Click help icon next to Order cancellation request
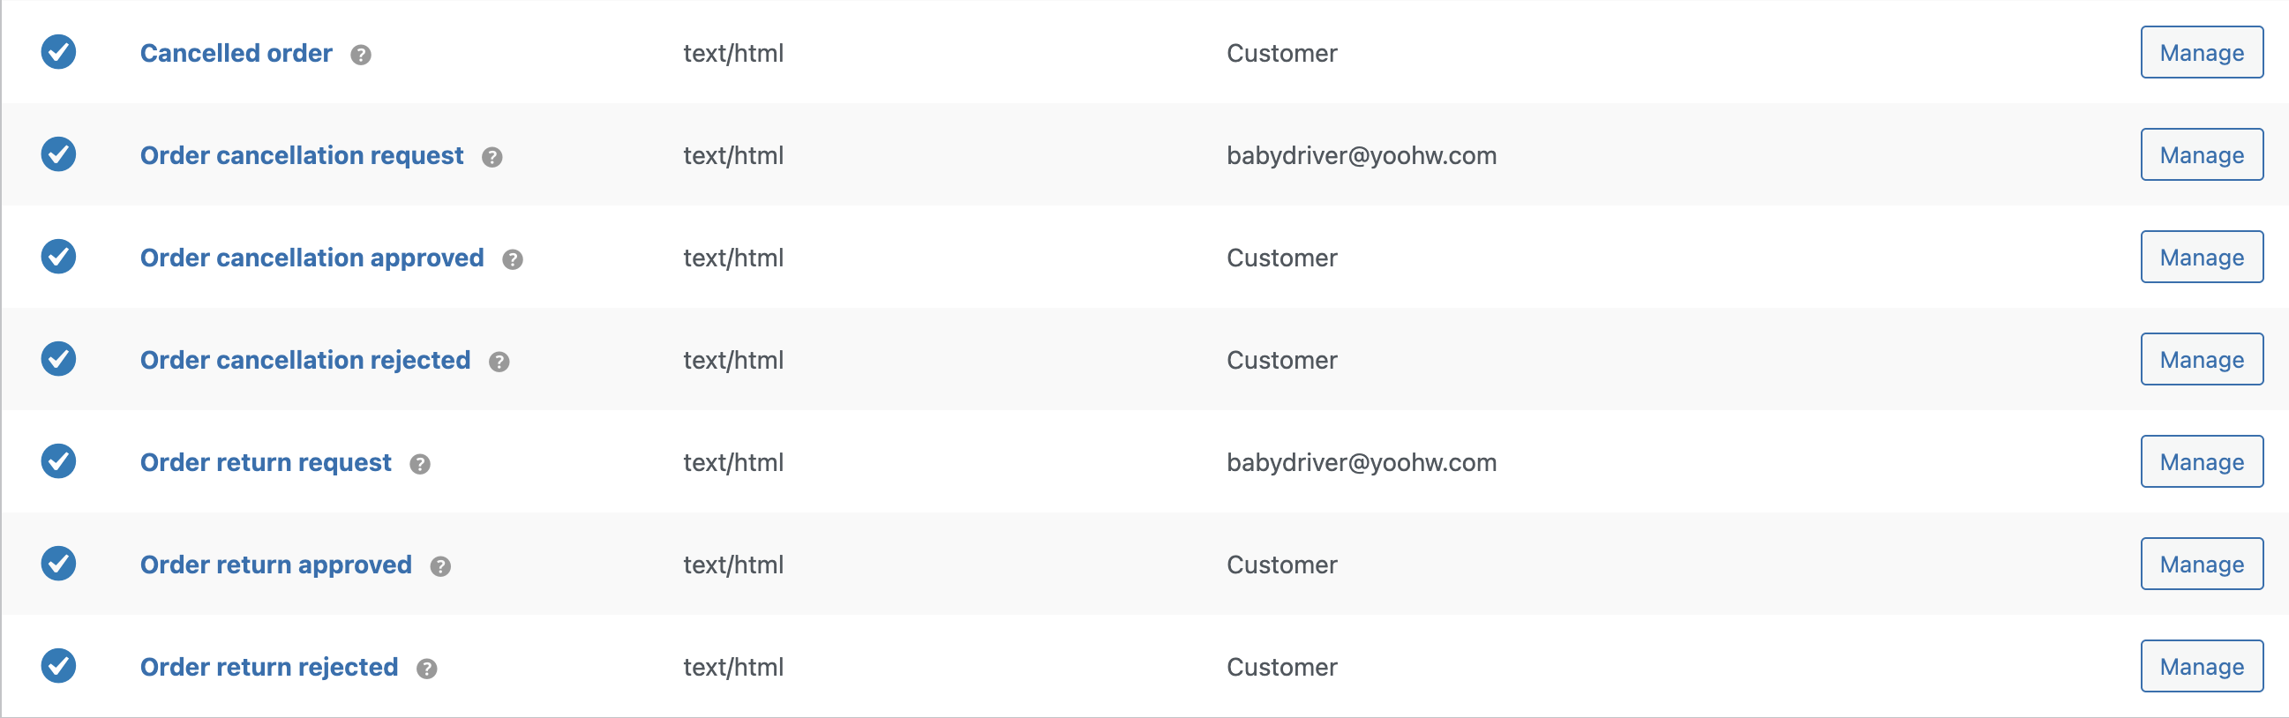2289x718 pixels. click(x=492, y=157)
